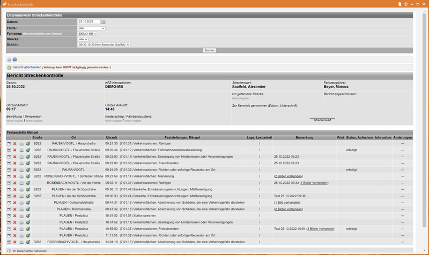Delete the 10:55:52 Postplatz Freischneiden entry

click(x=15, y=229)
